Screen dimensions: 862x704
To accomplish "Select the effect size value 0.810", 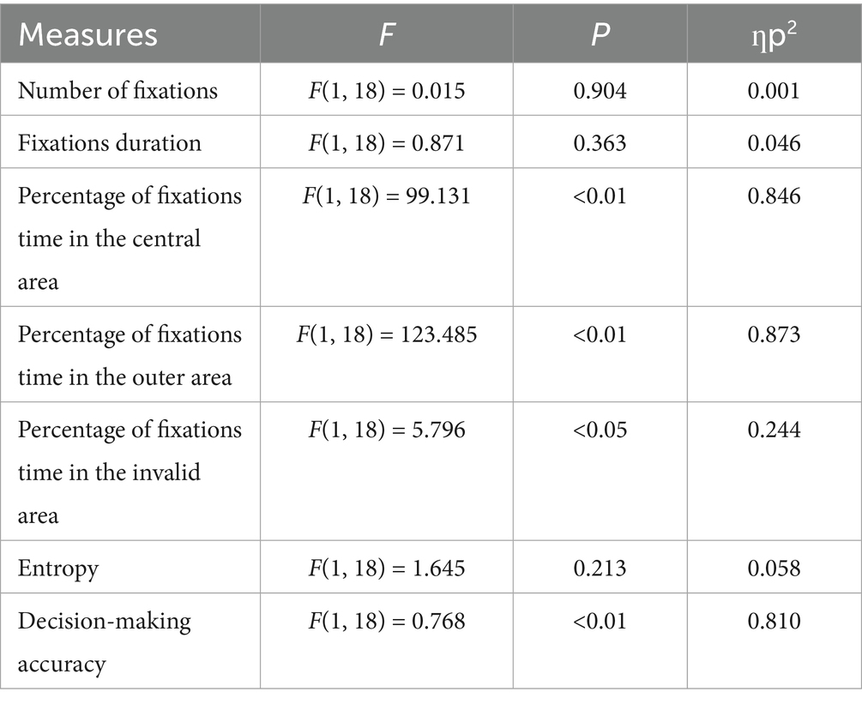I will pos(773,620).
